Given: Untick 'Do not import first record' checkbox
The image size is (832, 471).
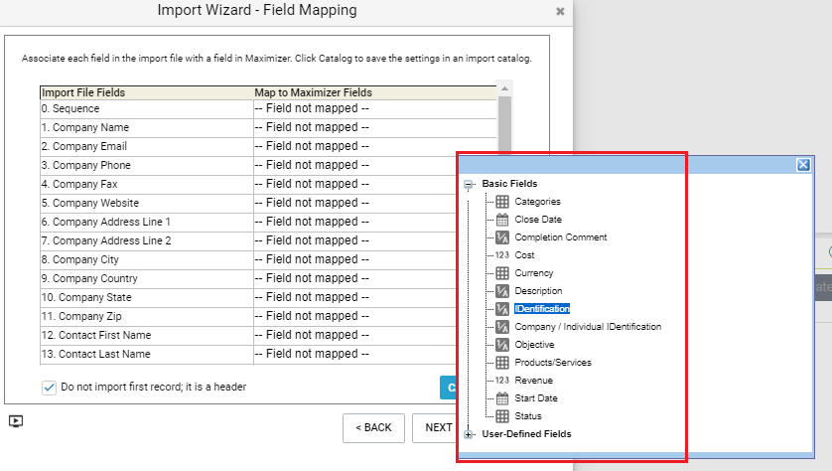Looking at the screenshot, I should 49,388.
